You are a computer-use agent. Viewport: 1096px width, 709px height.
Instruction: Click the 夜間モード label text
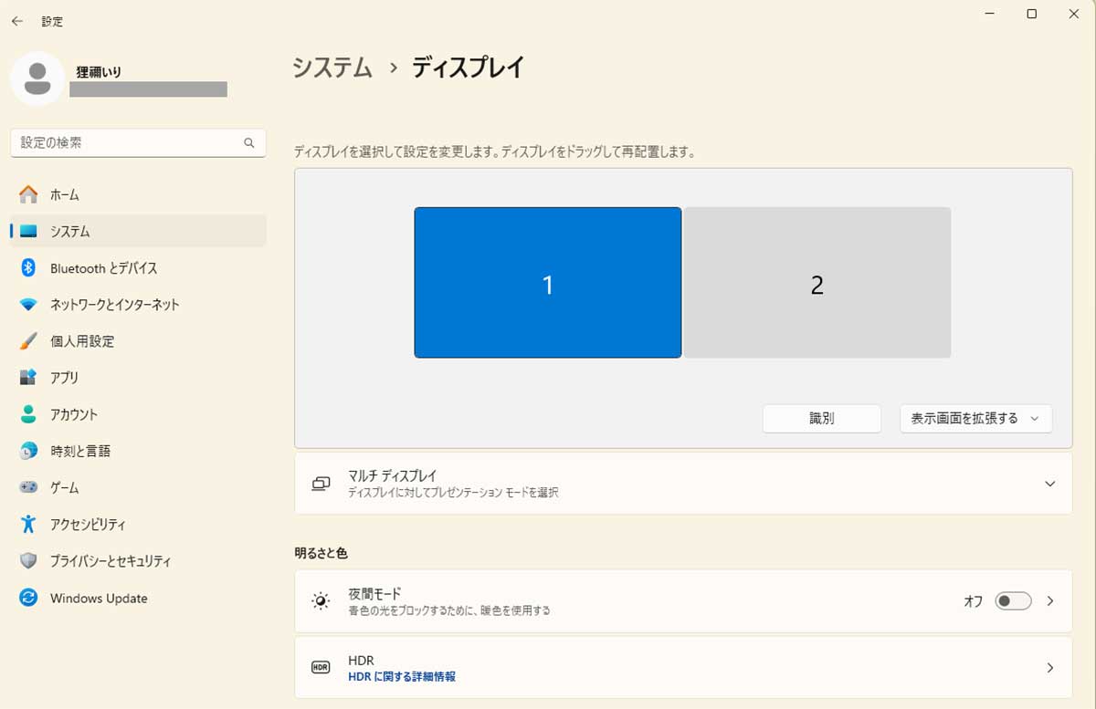[x=374, y=593]
